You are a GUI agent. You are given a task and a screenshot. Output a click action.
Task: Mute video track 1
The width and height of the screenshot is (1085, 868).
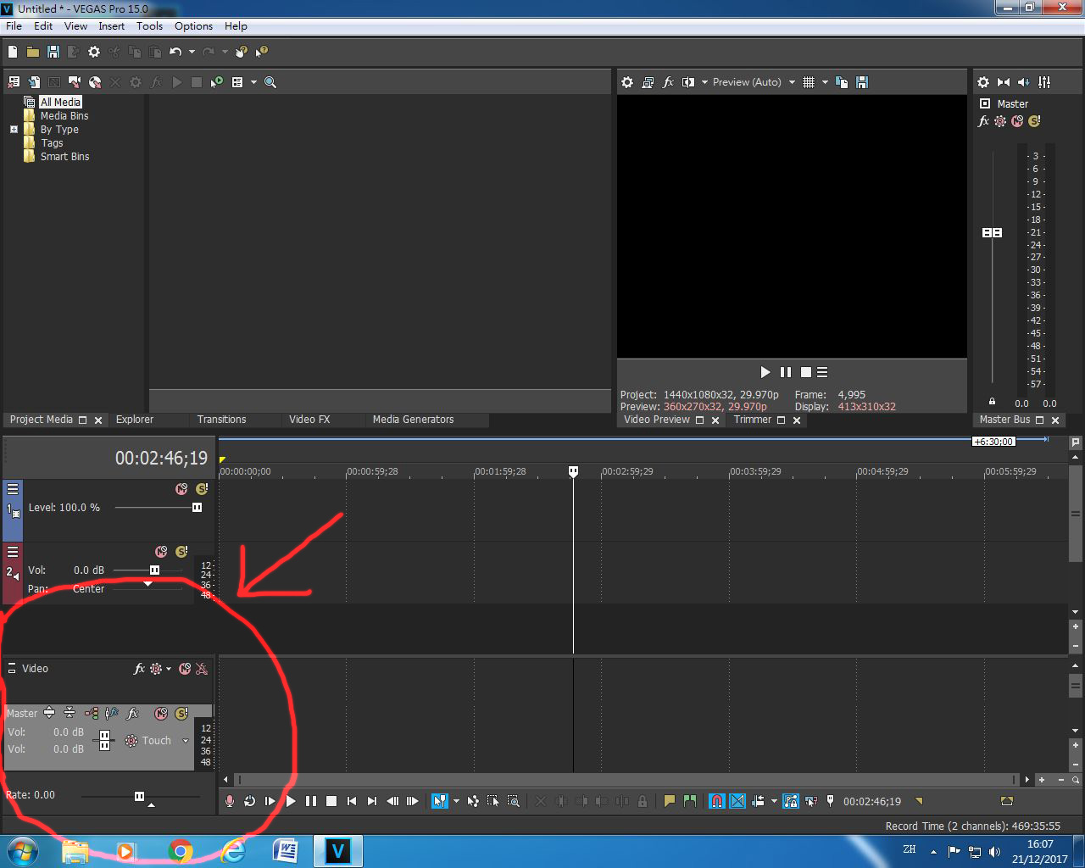(x=181, y=489)
